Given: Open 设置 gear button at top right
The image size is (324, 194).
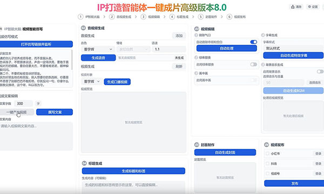Looking at the screenshot, I should (313, 7).
